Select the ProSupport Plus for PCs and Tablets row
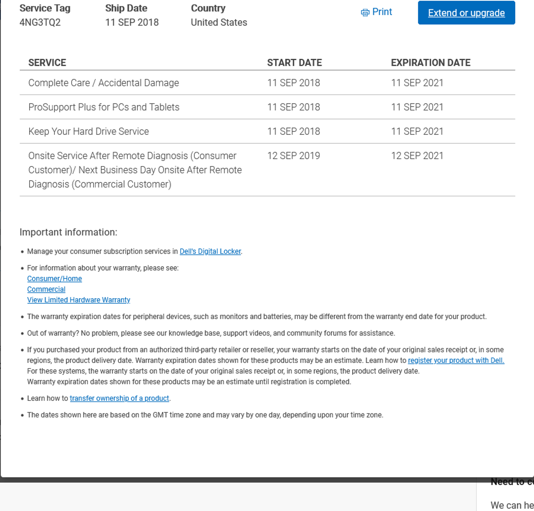 pyautogui.click(x=104, y=107)
